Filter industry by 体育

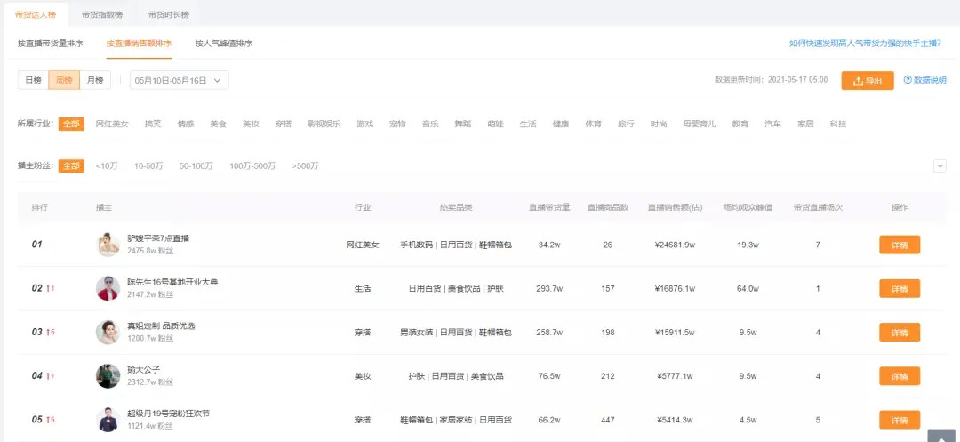pyautogui.click(x=593, y=124)
